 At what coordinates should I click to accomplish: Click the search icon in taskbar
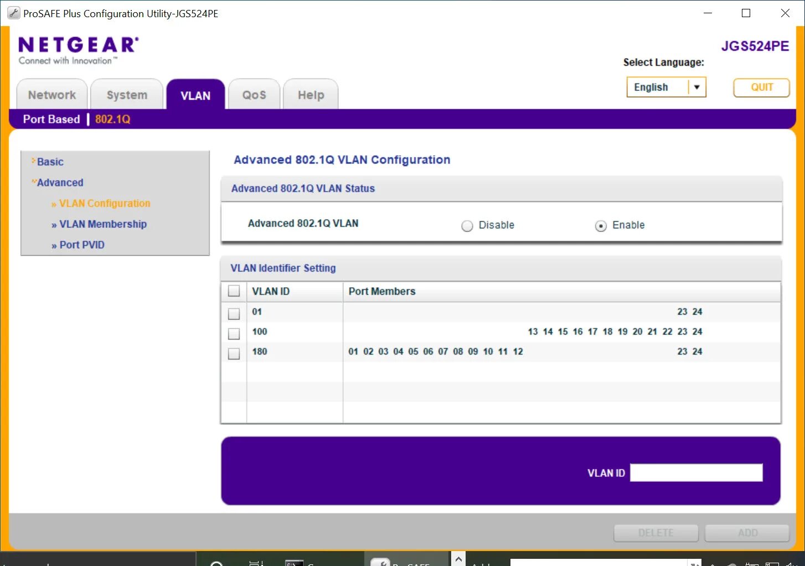tap(216, 563)
